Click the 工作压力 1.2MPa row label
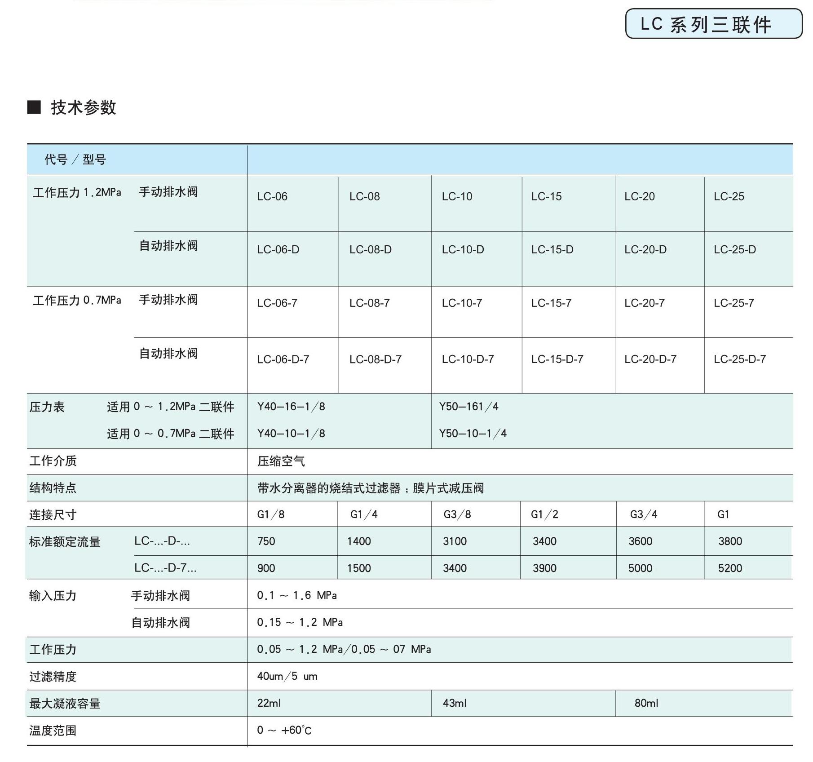The image size is (813, 762). pyautogui.click(x=77, y=192)
